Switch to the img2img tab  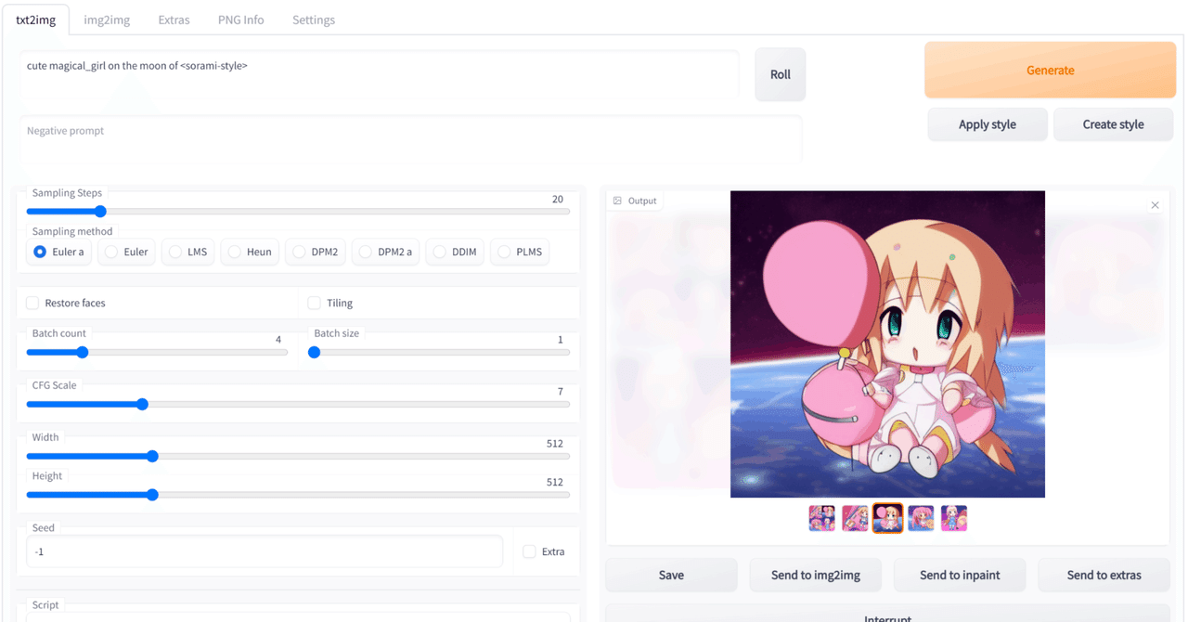106,19
